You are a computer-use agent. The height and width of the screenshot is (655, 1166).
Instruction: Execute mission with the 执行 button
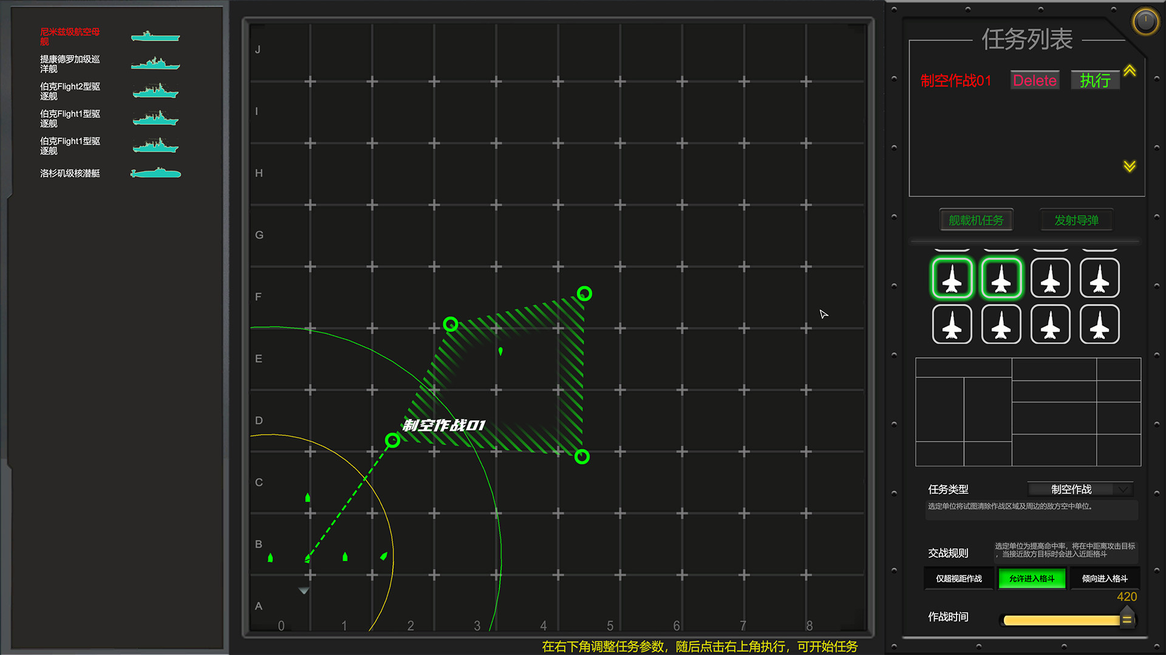pyautogui.click(x=1095, y=79)
